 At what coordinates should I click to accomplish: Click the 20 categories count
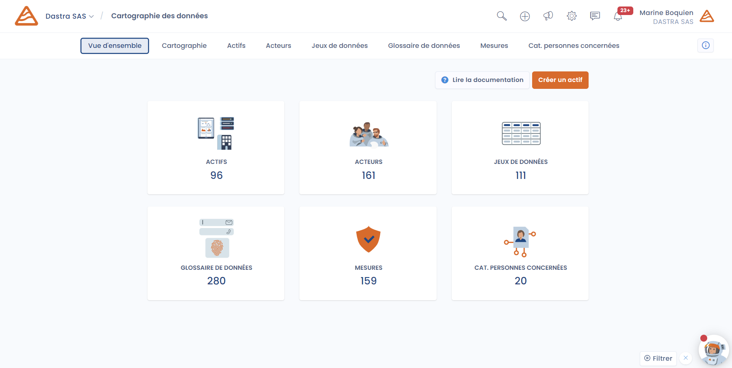click(x=521, y=281)
